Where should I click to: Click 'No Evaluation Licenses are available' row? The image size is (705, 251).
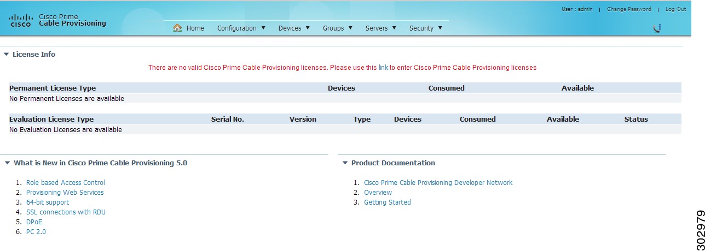click(x=345, y=130)
